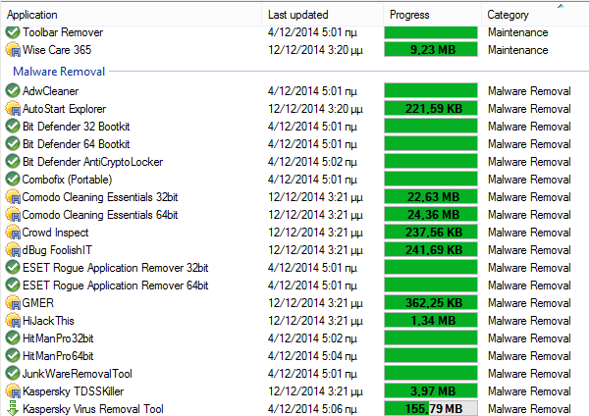Select the HiJackThis entry

click(48, 320)
